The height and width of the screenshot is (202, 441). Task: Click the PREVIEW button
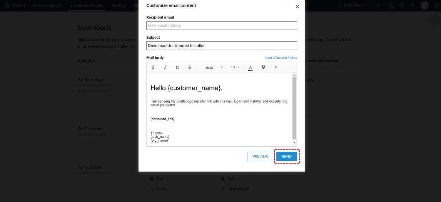[261, 157]
